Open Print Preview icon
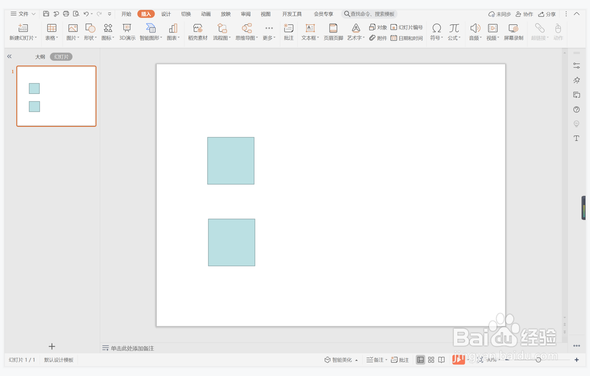 76,14
